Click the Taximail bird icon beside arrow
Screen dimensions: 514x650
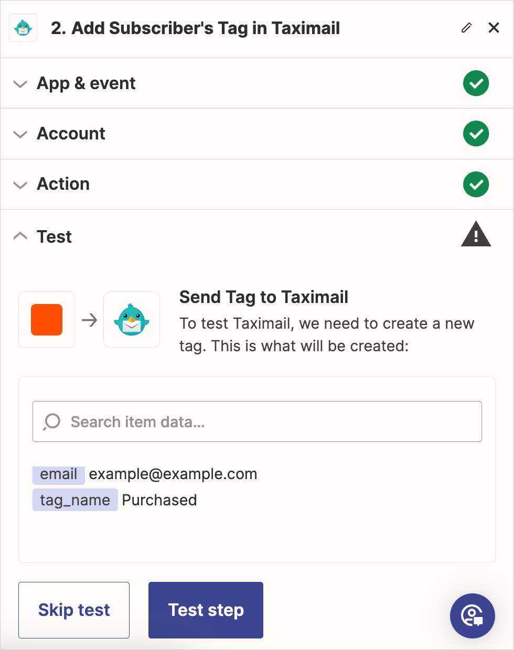(132, 320)
